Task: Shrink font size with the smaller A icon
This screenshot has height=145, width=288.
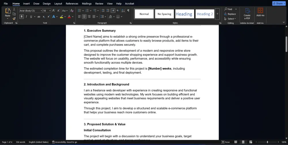Action: pos(58,11)
